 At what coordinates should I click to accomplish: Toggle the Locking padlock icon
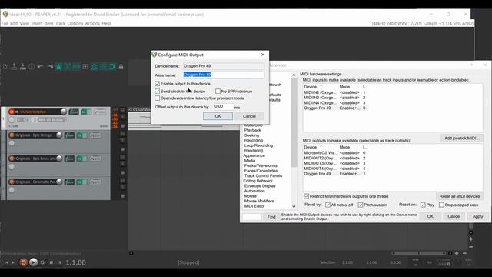pyautogui.click(x=121, y=67)
